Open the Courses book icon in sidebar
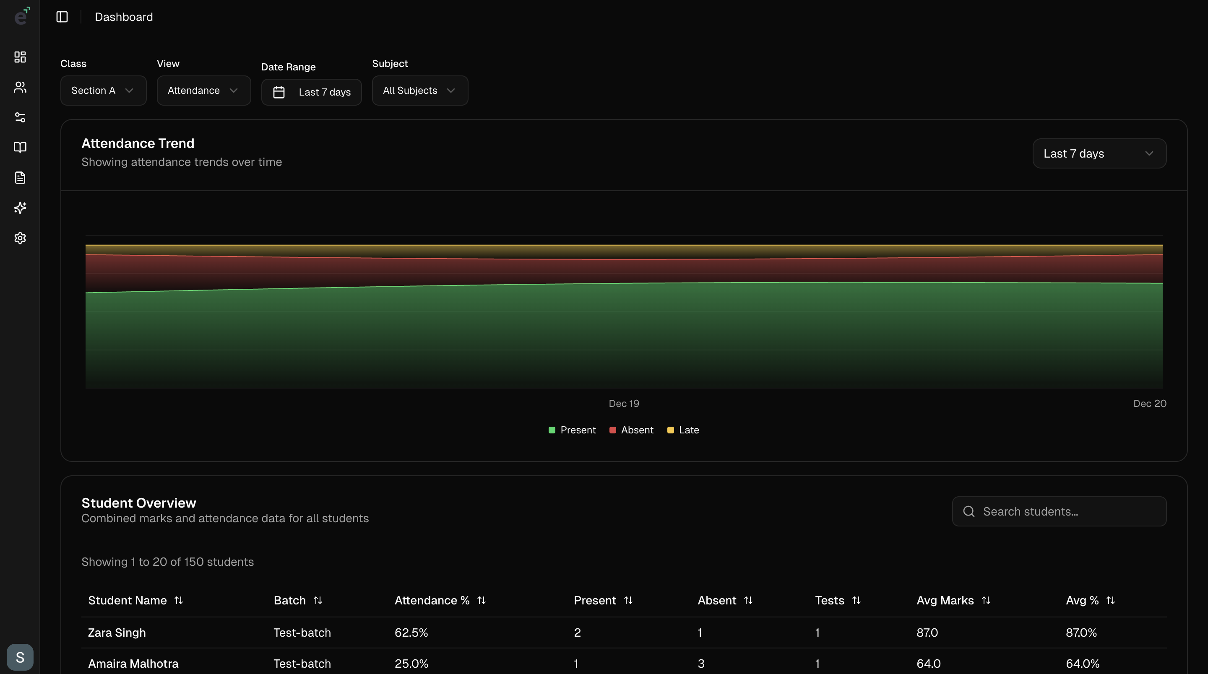The height and width of the screenshot is (674, 1208). [x=20, y=147]
